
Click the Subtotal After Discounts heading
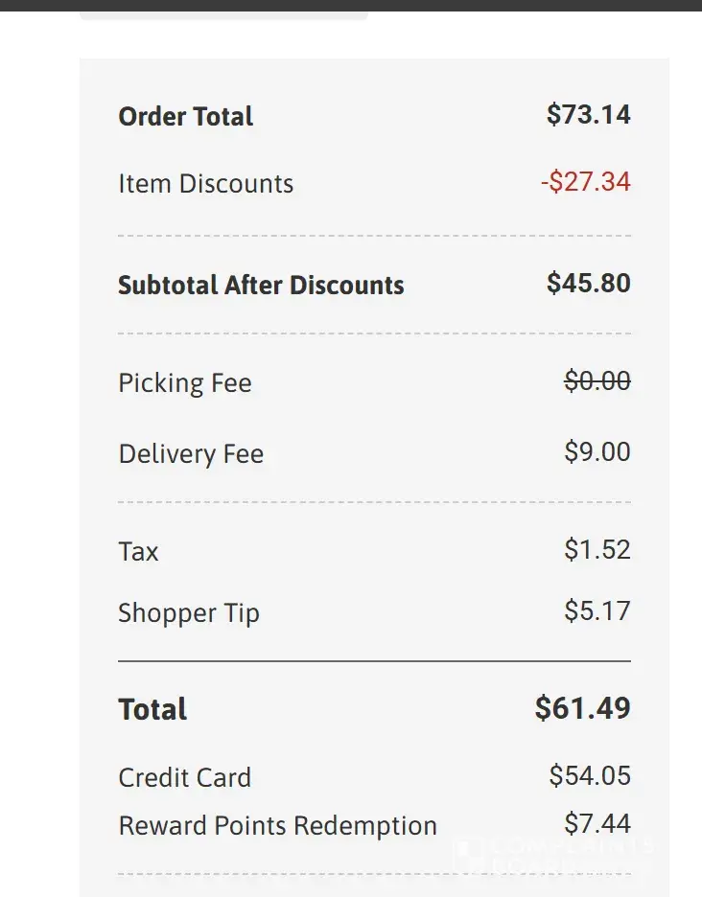(261, 286)
